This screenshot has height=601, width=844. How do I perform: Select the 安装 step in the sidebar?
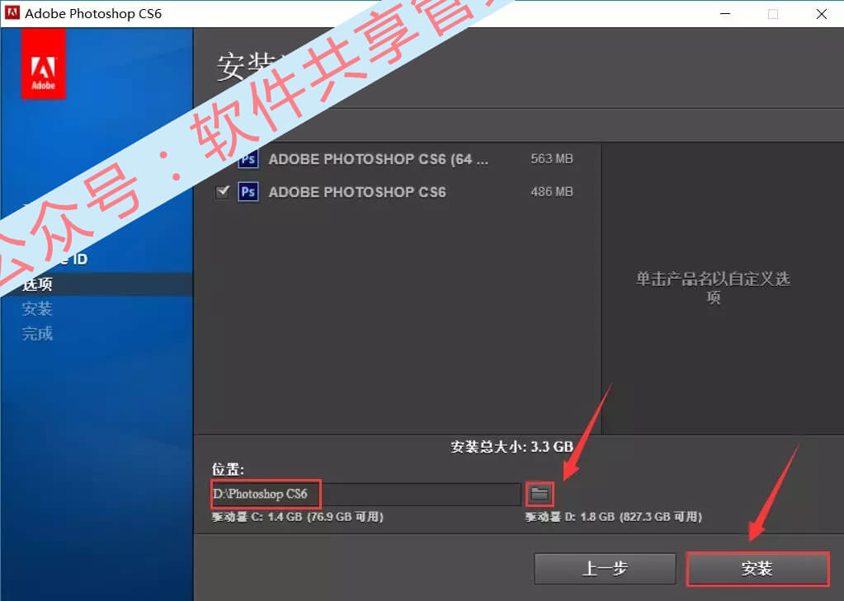37,309
